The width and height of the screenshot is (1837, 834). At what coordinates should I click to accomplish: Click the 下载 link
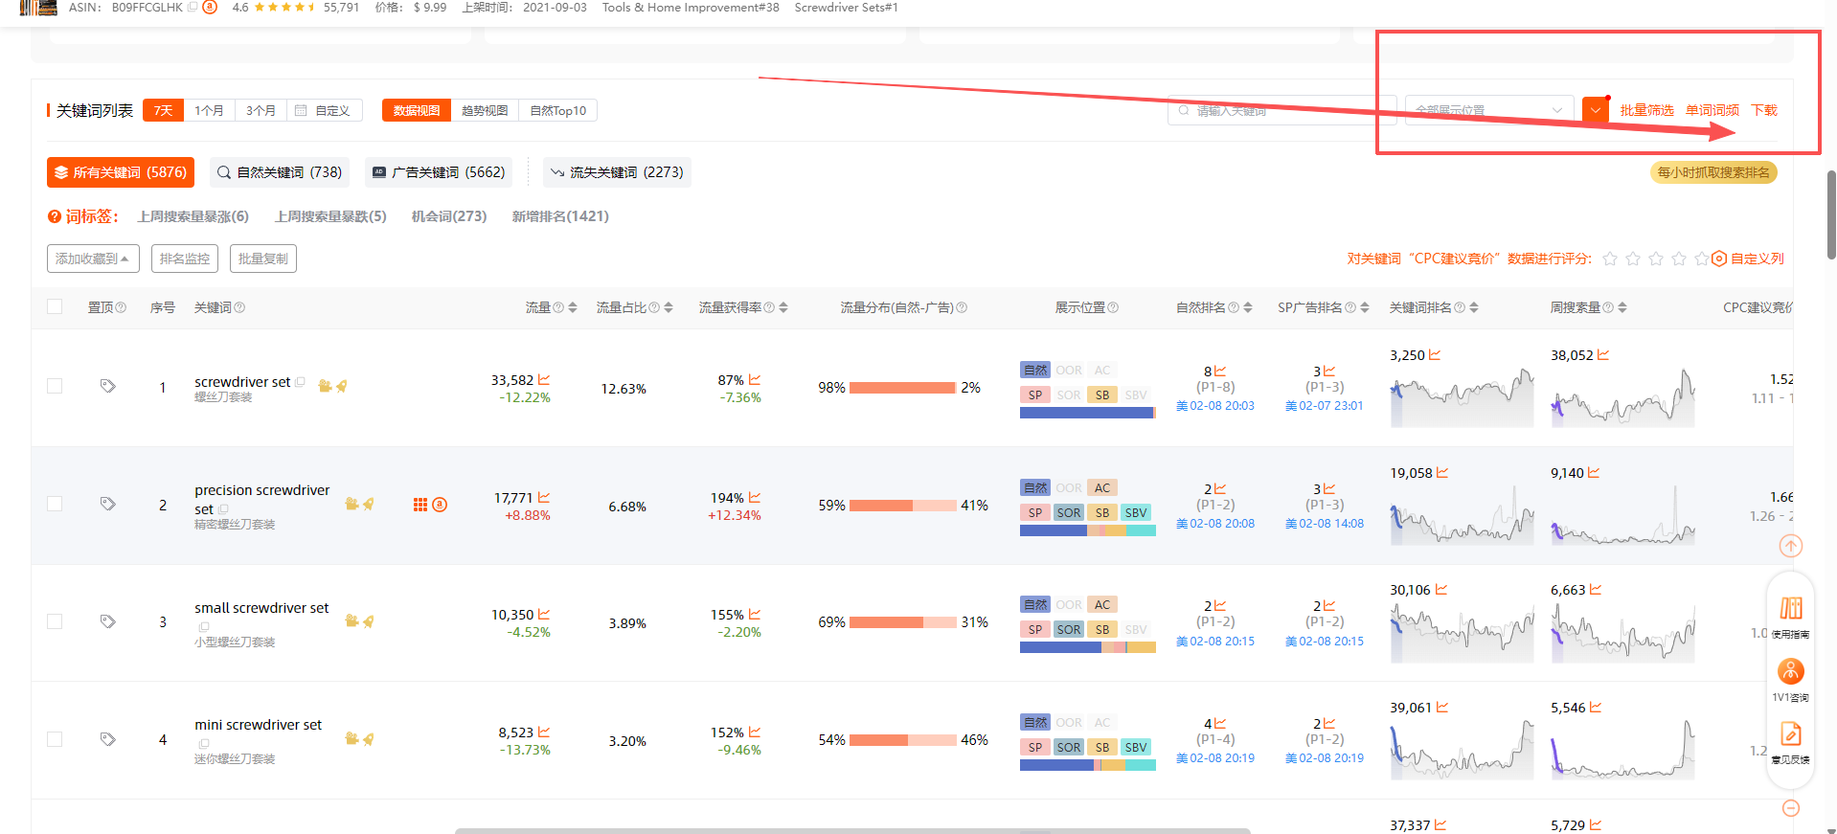pyautogui.click(x=1763, y=110)
